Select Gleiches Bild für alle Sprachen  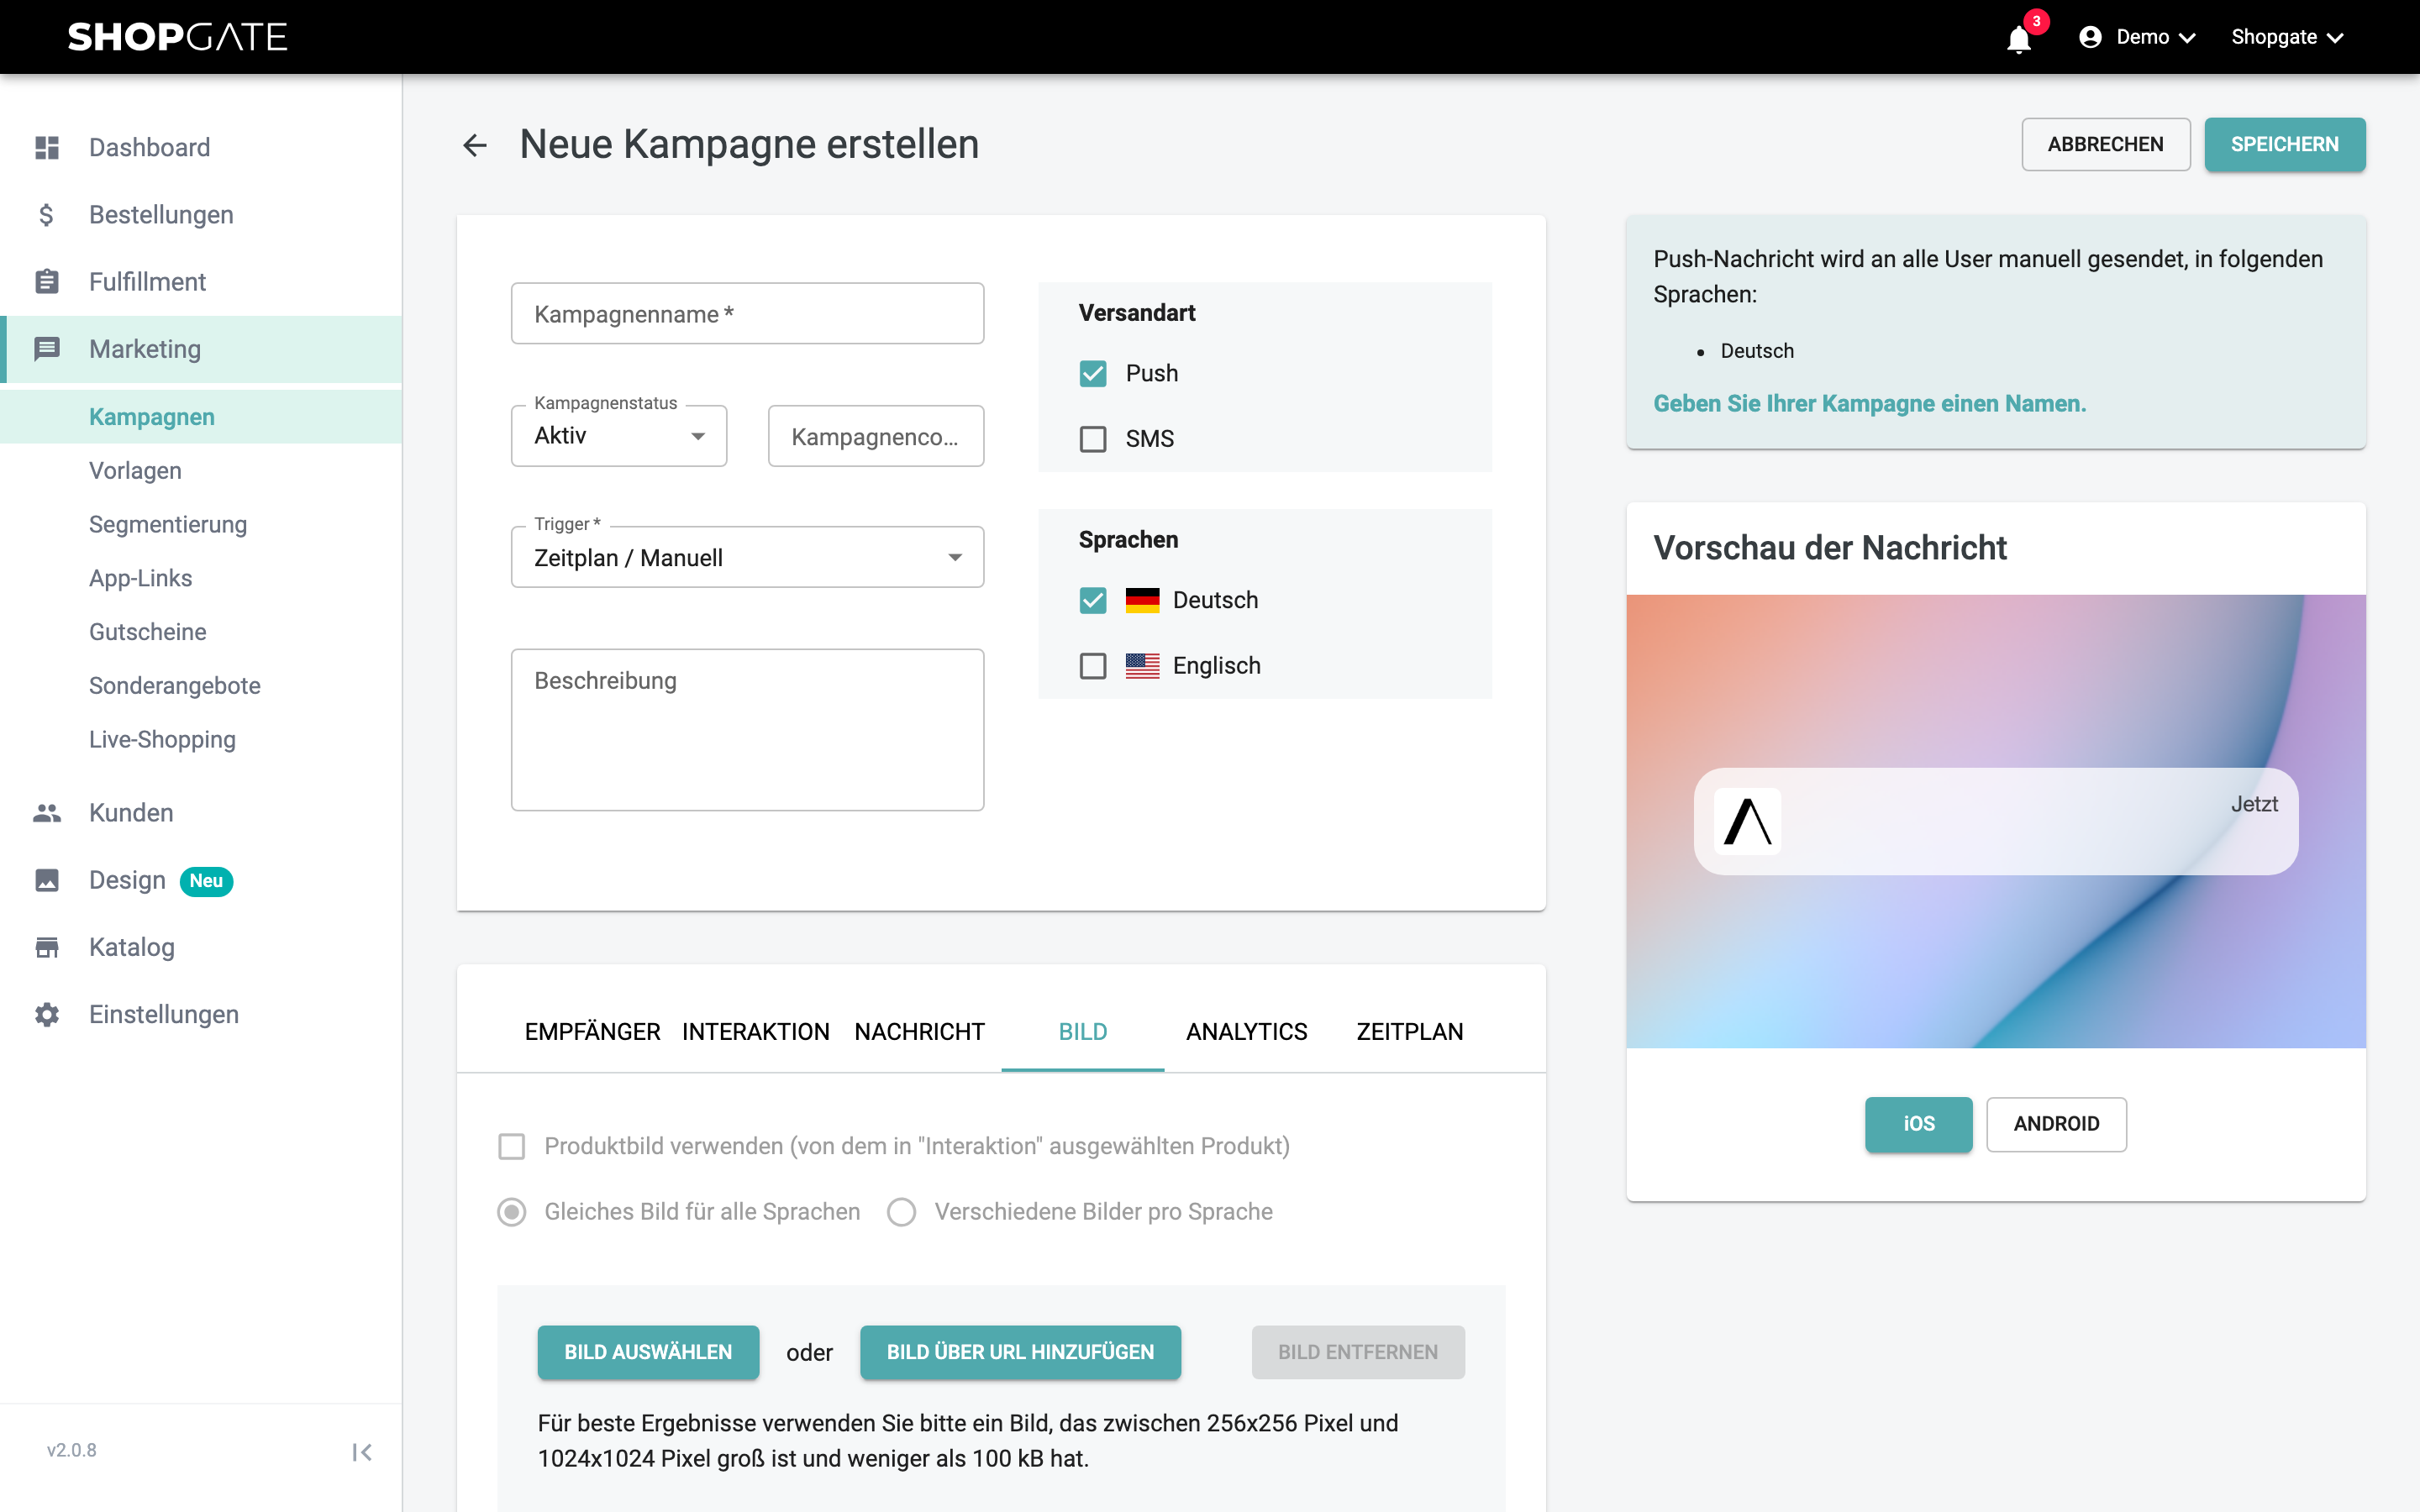click(512, 1212)
